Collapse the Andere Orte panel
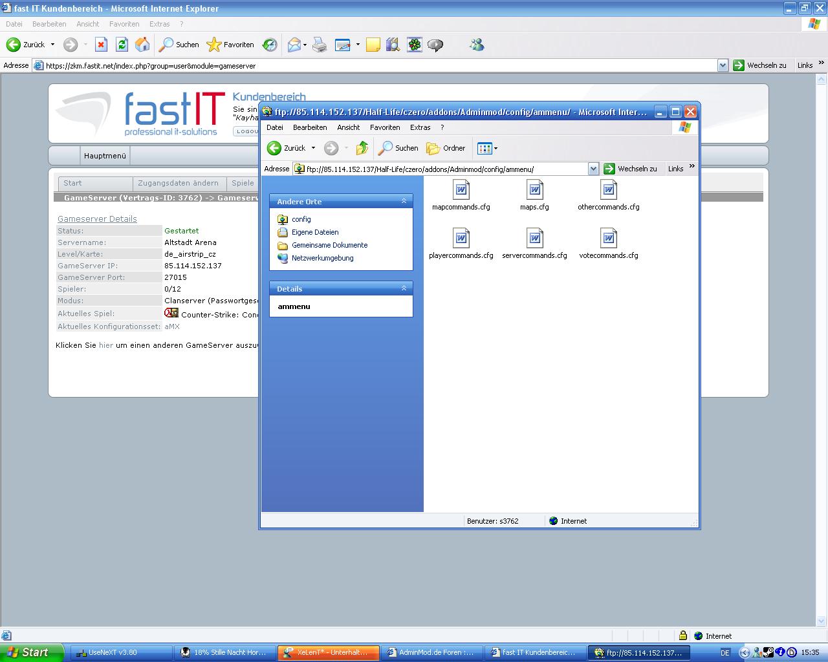 point(404,201)
